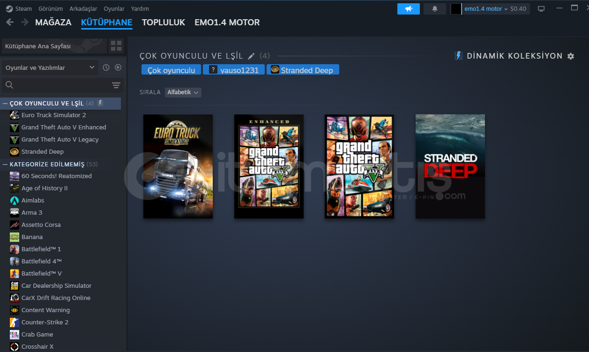The height and width of the screenshot is (352, 589).
Task: Open dynamic collection settings gear
Action: pyautogui.click(x=570, y=56)
